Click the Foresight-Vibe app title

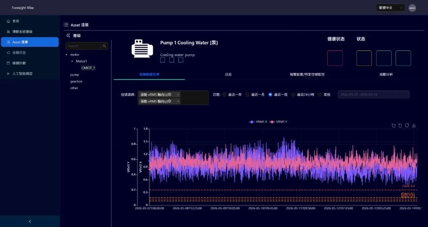(23, 8)
